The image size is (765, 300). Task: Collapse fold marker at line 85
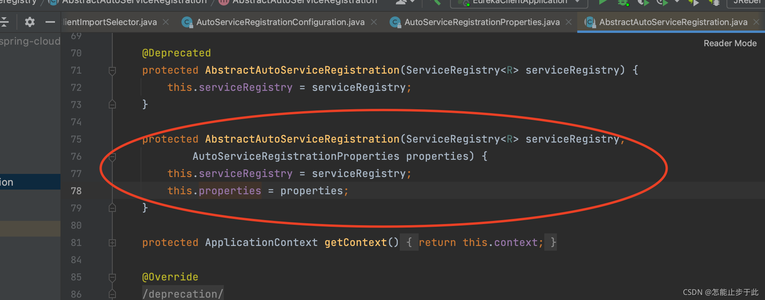(112, 277)
